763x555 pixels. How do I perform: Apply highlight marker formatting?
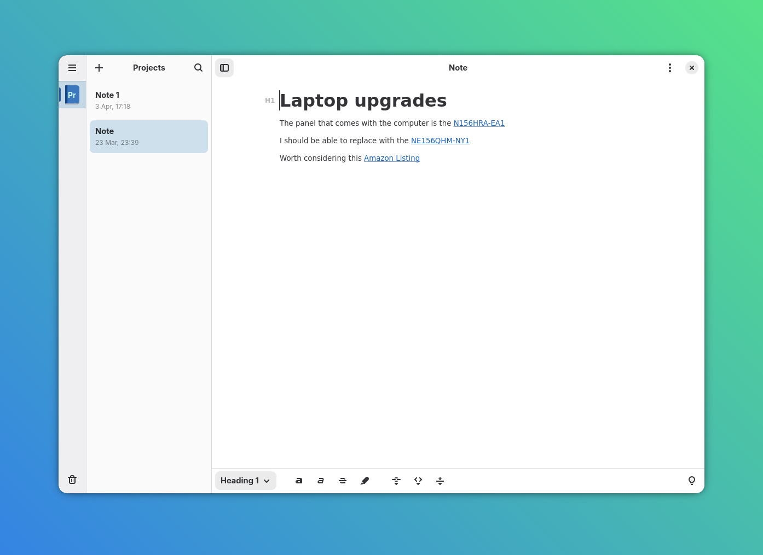tap(365, 481)
